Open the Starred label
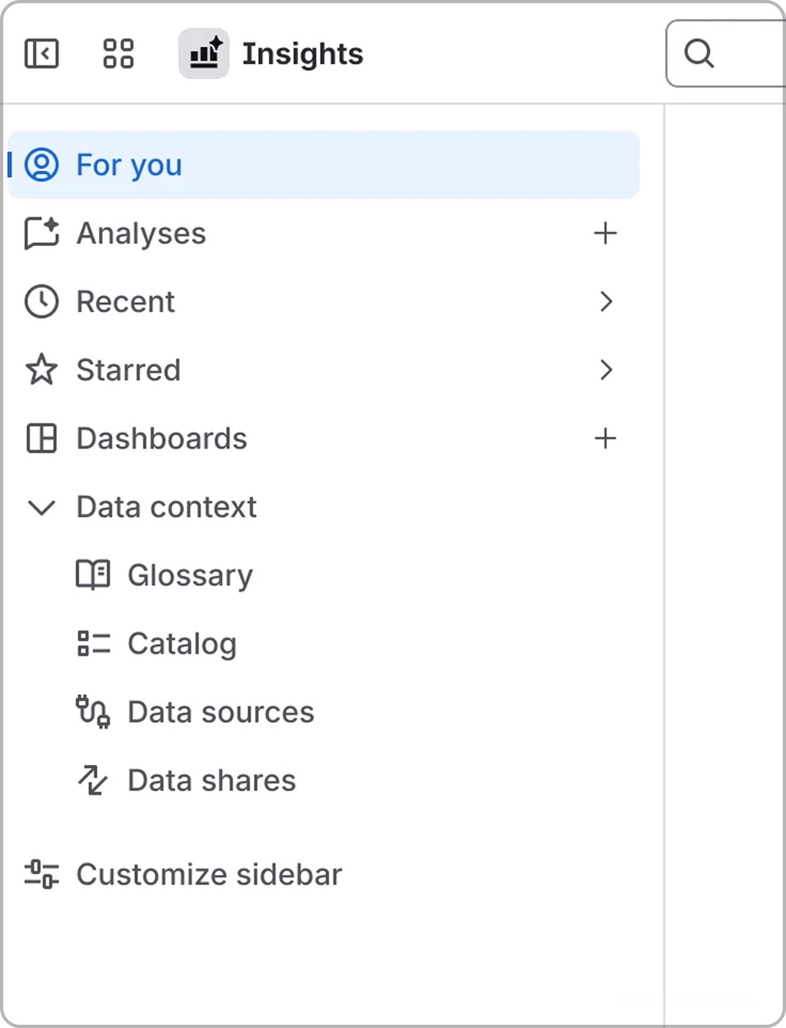The height and width of the screenshot is (1028, 786). tap(129, 370)
